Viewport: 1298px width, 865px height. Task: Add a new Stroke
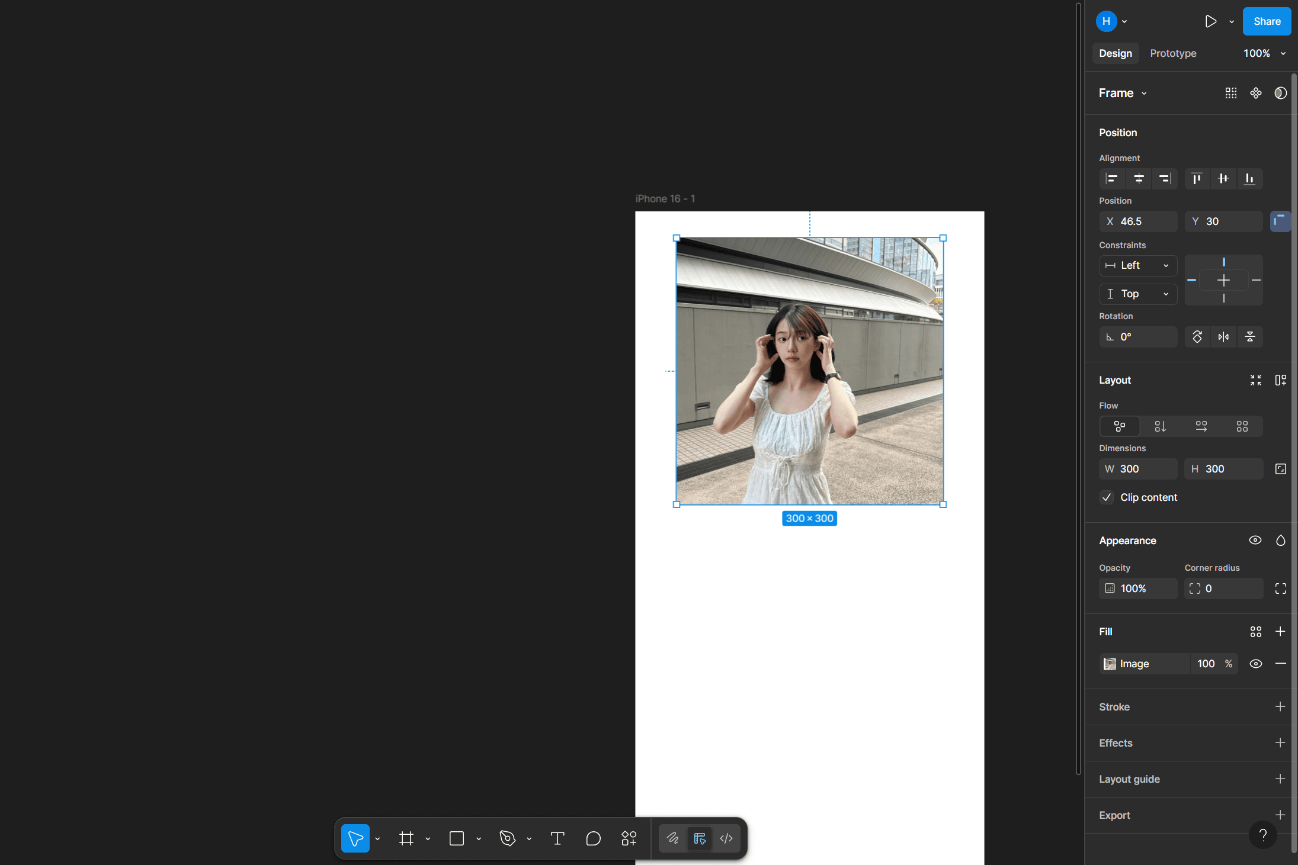[1280, 707]
